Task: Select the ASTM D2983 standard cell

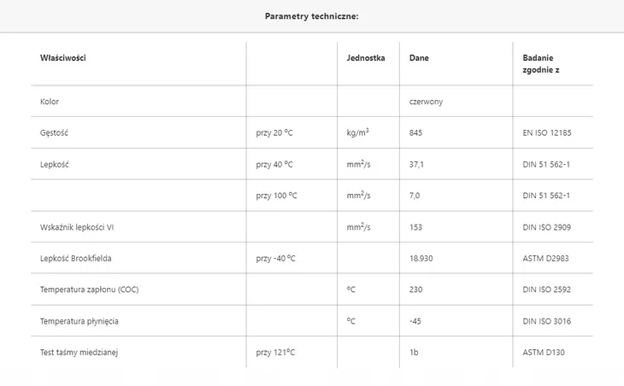Action: tap(545, 259)
